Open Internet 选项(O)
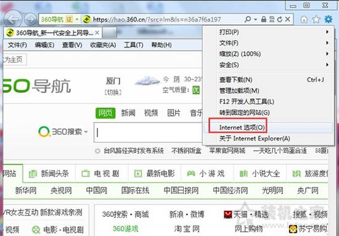Viewport: 339px width, 236px height. click(269, 128)
